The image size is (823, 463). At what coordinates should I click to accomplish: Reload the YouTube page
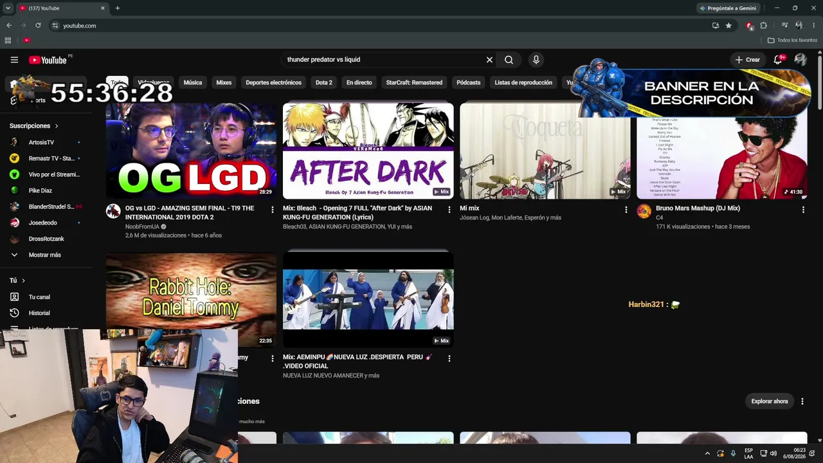click(x=38, y=26)
